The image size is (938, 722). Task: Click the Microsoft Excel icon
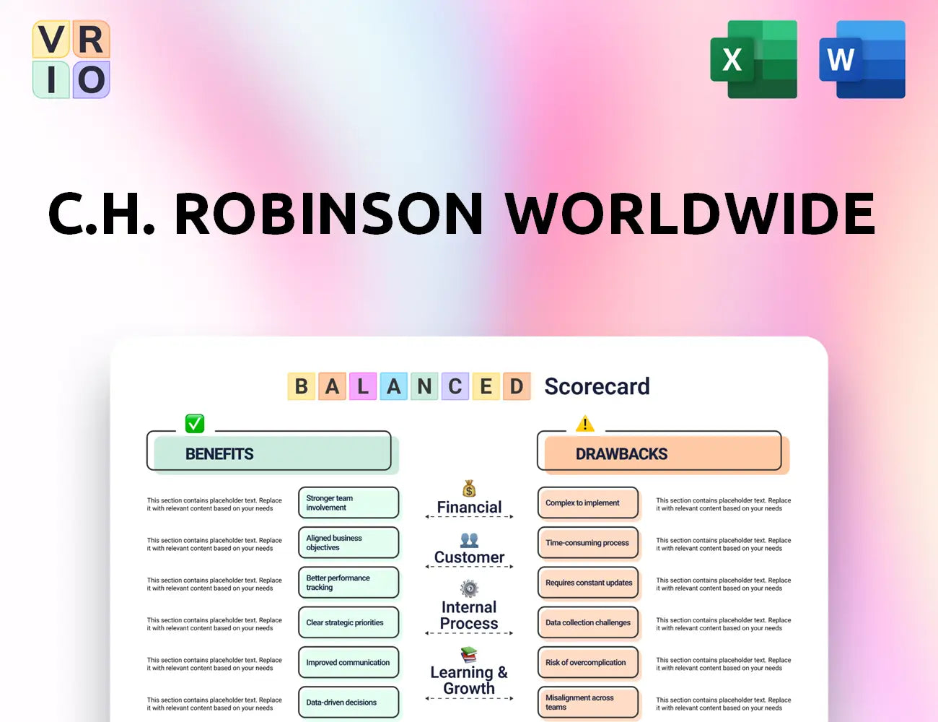(x=754, y=59)
